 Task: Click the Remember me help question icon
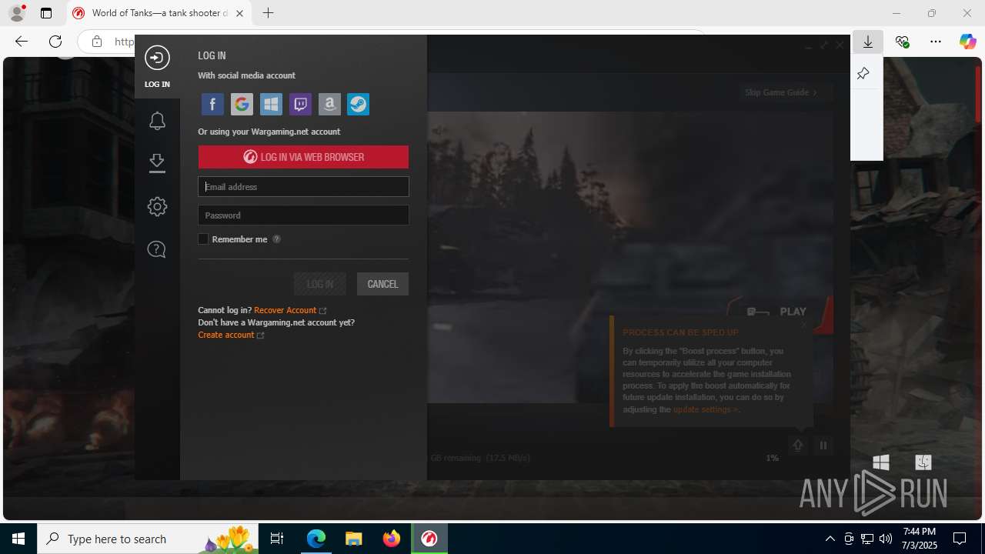(276, 239)
